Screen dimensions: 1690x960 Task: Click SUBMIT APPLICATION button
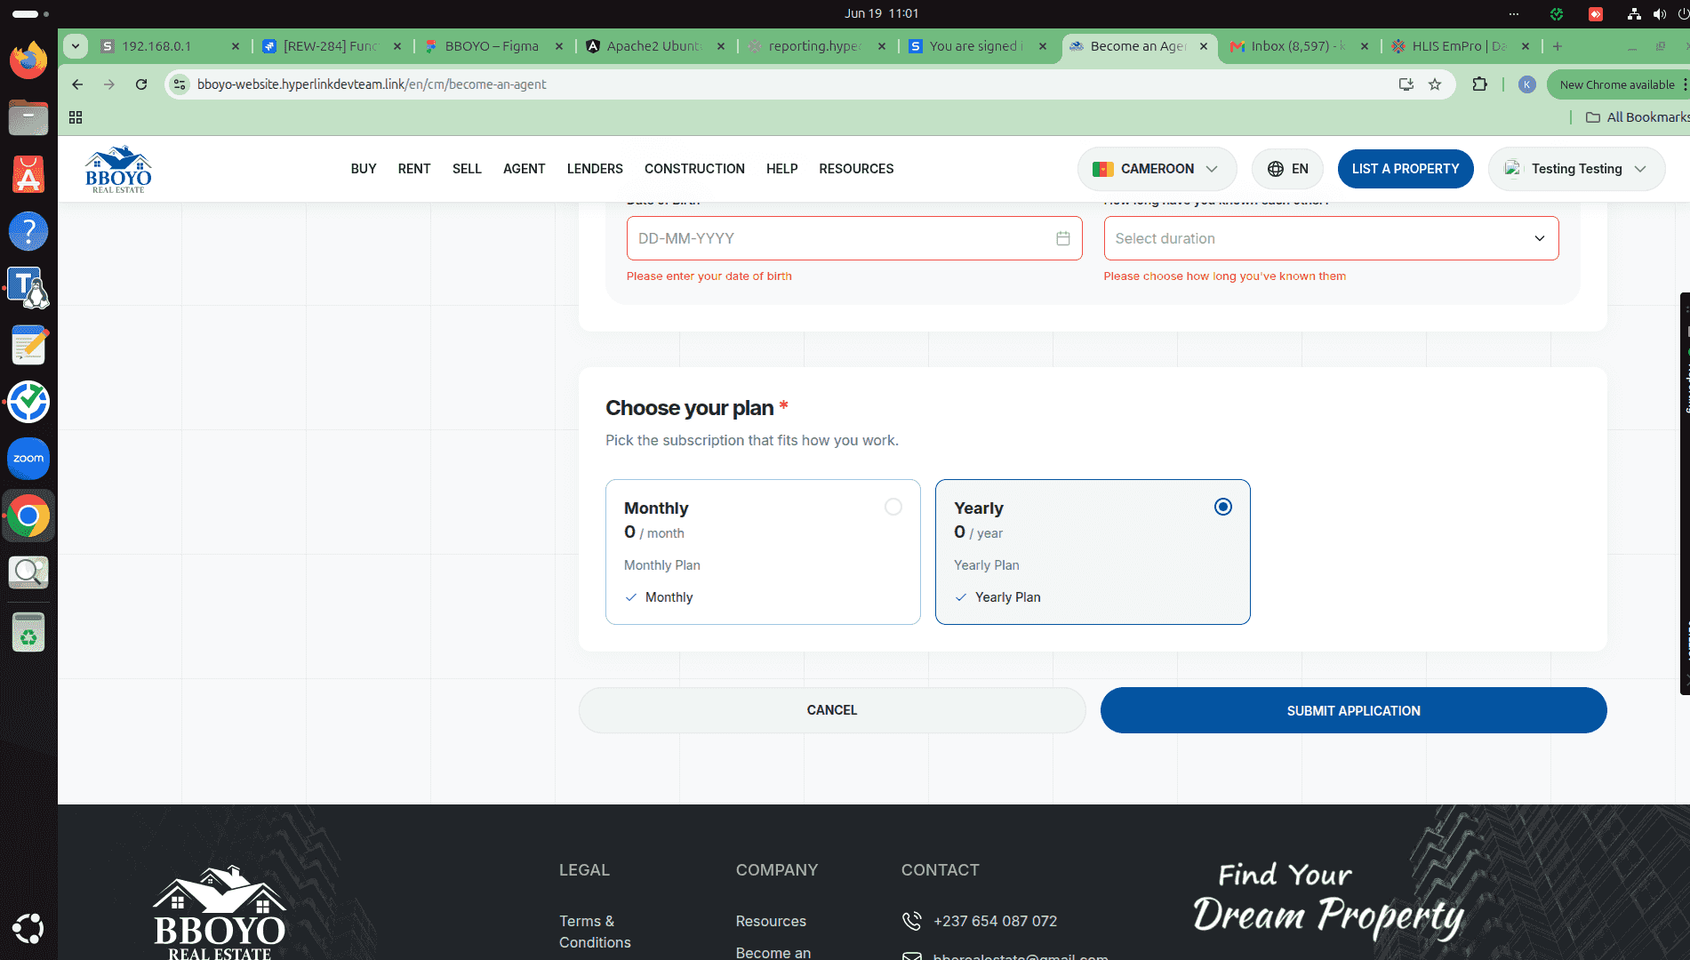[1353, 710]
